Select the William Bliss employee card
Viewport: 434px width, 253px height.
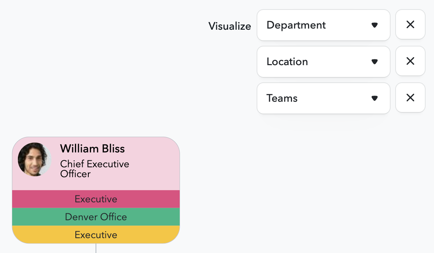96,164
